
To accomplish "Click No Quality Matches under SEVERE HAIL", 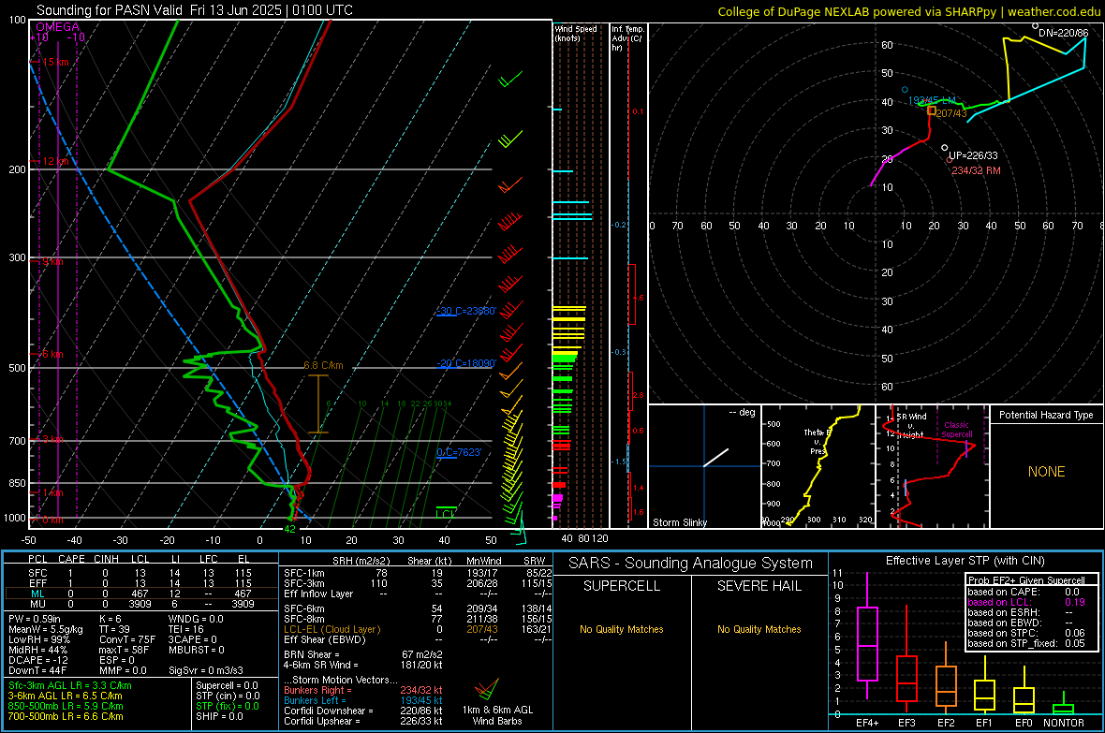I will [759, 629].
